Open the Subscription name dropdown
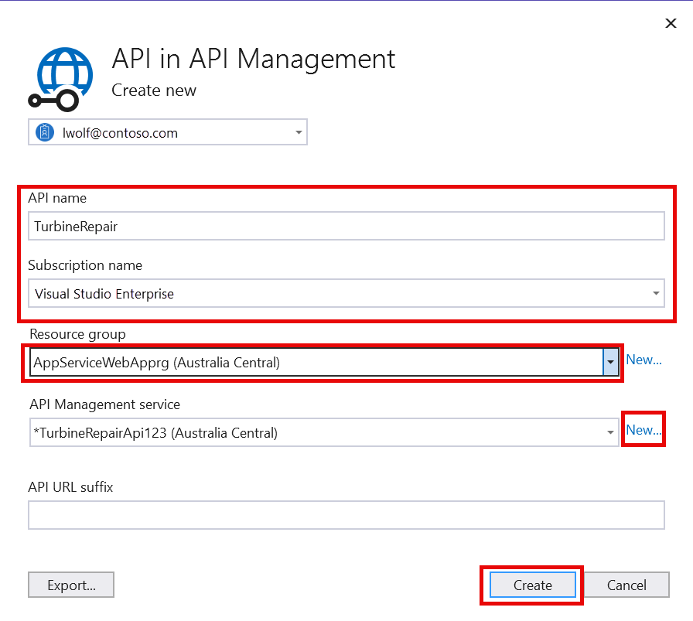693x621 pixels. tap(656, 293)
